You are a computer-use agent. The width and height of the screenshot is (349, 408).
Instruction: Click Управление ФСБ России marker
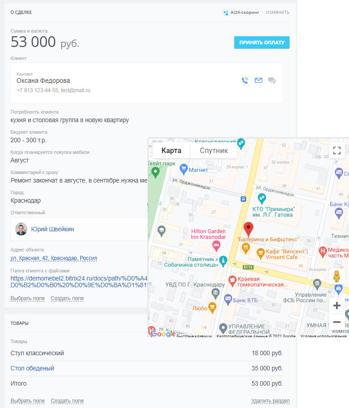[317, 284]
